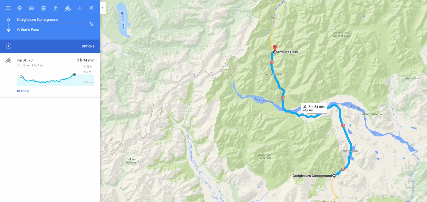This screenshot has width=427, height=202.
Task: Edit Arthur's Pass destination field
Action: point(49,30)
